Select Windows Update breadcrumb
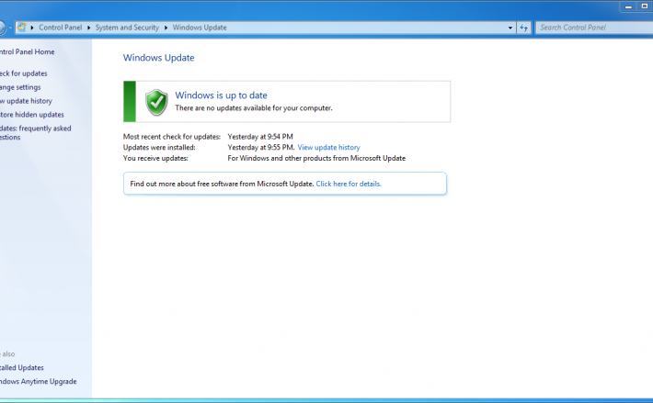653x403 pixels. point(200,28)
